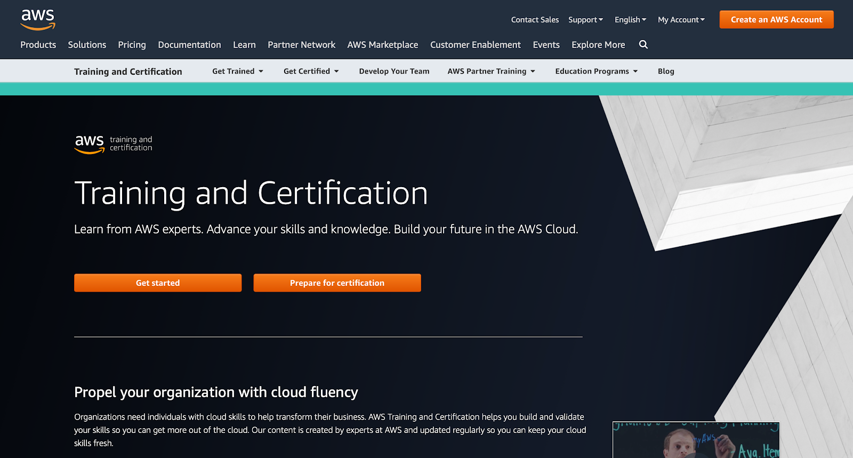This screenshot has width=853, height=458.
Task: Open the Solutions menu
Action: coord(87,45)
